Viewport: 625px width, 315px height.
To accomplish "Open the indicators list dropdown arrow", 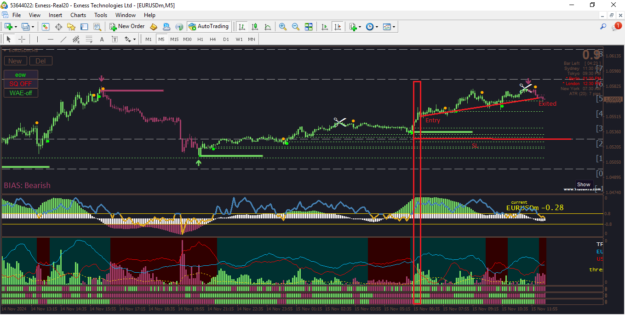I will (x=360, y=27).
